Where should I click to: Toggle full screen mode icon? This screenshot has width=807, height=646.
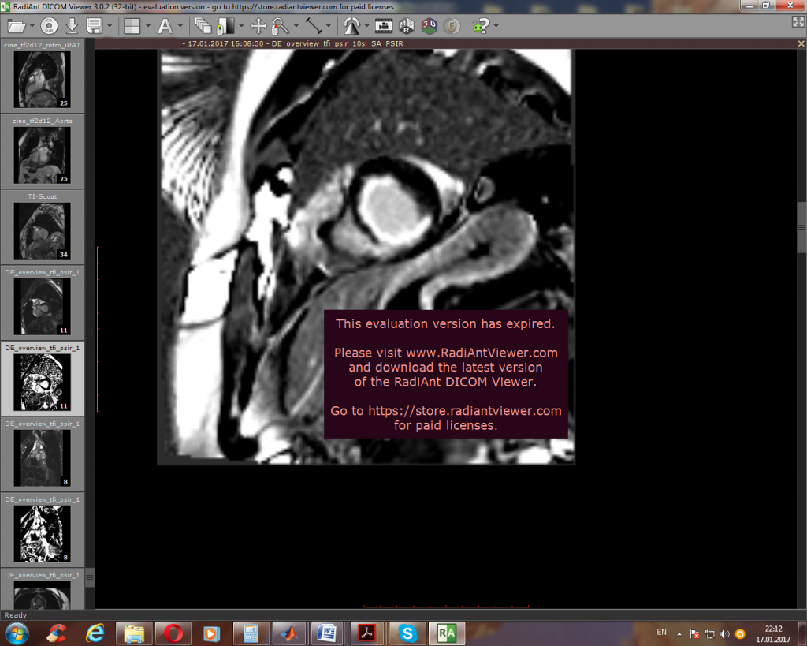[x=798, y=21]
